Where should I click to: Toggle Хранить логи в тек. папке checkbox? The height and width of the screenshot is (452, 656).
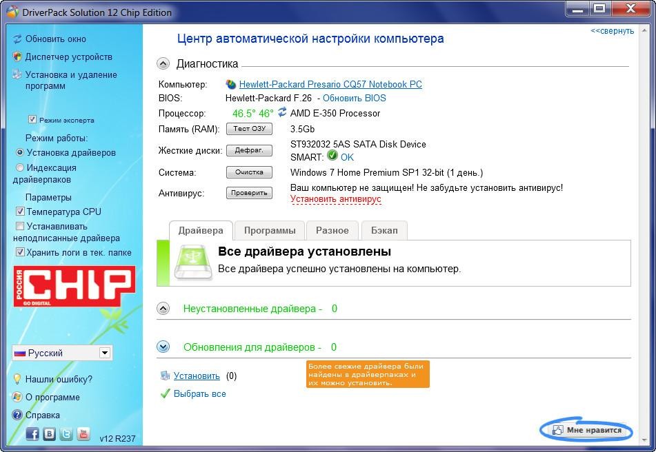[20, 252]
